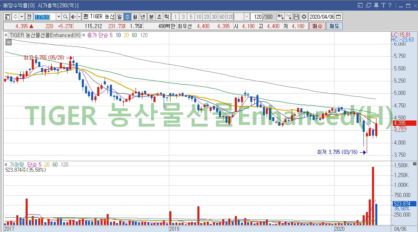Select yearly chart period 년
Image resolution: width=418 pixels, height=232 pixels.
coord(142,17)
